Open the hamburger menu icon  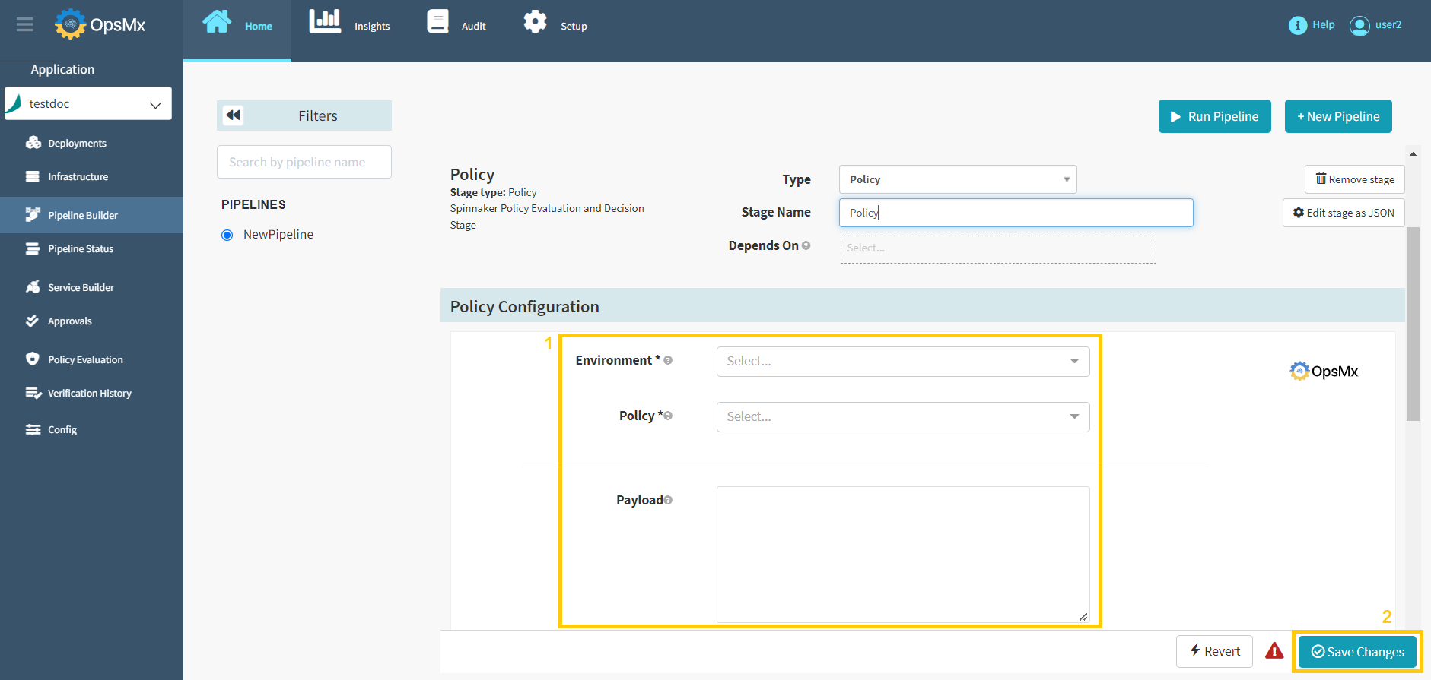point(25,25)
